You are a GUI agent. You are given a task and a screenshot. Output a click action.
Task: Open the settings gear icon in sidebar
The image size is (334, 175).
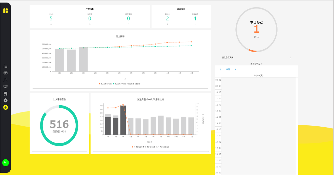(5, 100)
